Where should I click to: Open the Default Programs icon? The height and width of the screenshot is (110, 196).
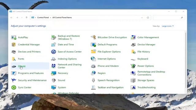93,45
